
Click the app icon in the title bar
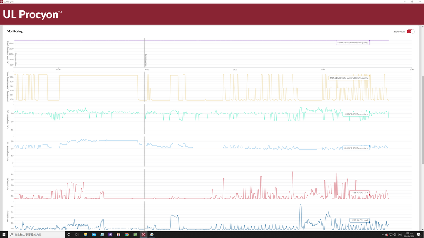tap(2, 2)
